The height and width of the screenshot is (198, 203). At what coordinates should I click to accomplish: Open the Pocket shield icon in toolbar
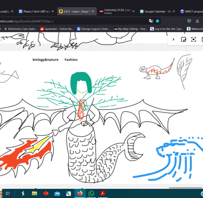pyautogui.click(x=189, y=21)
